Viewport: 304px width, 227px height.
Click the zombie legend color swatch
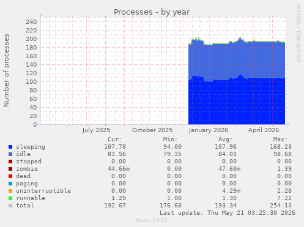click(10, 169)
